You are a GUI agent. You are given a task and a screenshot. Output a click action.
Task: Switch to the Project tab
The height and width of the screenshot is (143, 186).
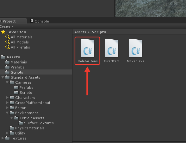pos(13,21)
